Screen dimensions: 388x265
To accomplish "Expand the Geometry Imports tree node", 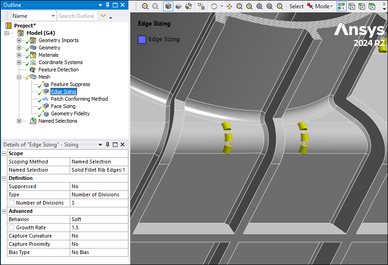I will pyautogui.click(x=19, y=40).
